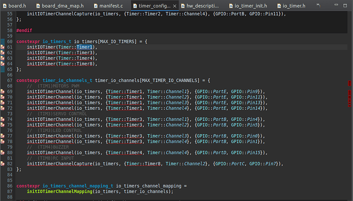Viewport: 353px width, 201px height.
Task: Click the io_timer.h file icon in tab
Action: point(279,6)
